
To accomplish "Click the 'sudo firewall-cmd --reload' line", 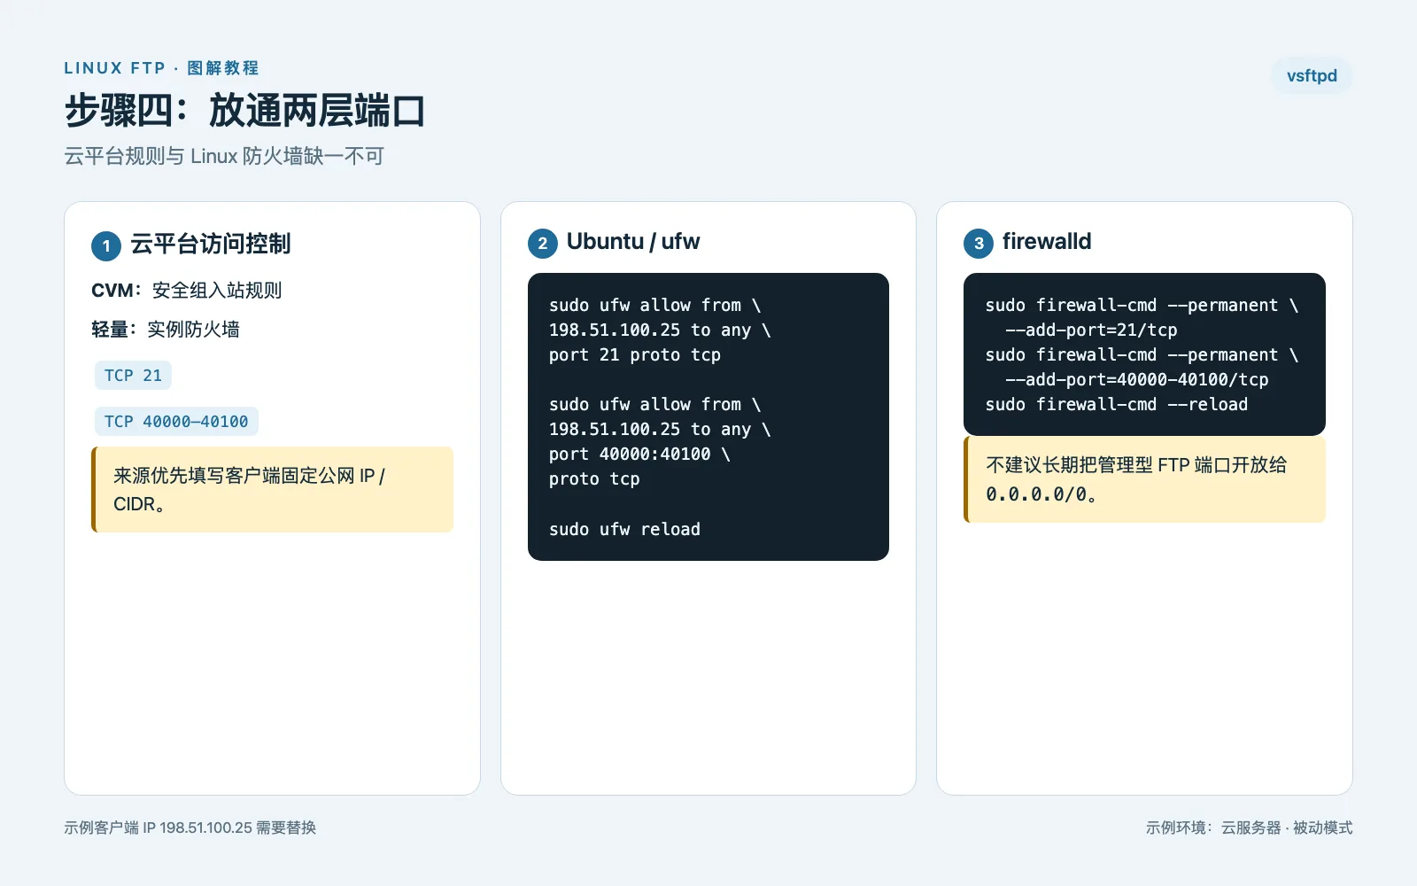I will pyautogui.click(x=1117, y=404).
